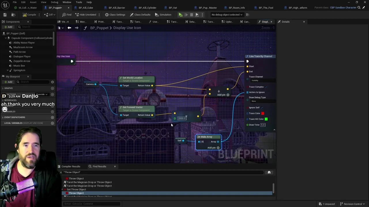This screenshot has height=207, width=369.
Task: Switch to the M_Coll...n_Water tab
Action: [x=28, y=8]
